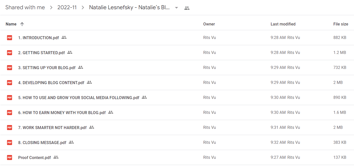Click the shared icon after 5. SOCIAL MEDIA FOLLOWING.pdf
Viewport: 354px width, 166px height.
point(144,97)
